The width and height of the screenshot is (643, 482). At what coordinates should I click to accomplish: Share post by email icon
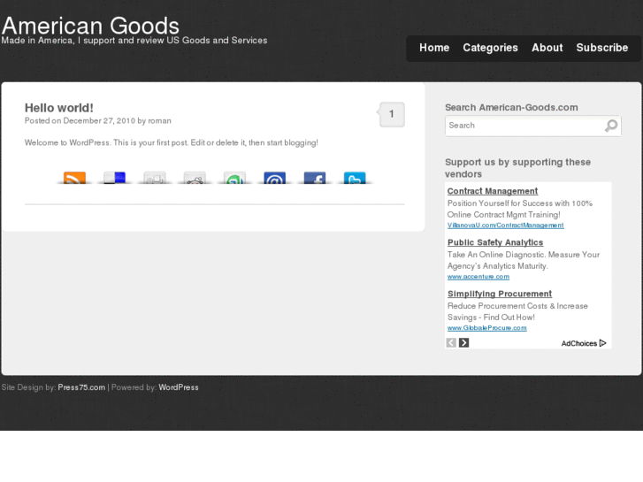tap(275, 179)
